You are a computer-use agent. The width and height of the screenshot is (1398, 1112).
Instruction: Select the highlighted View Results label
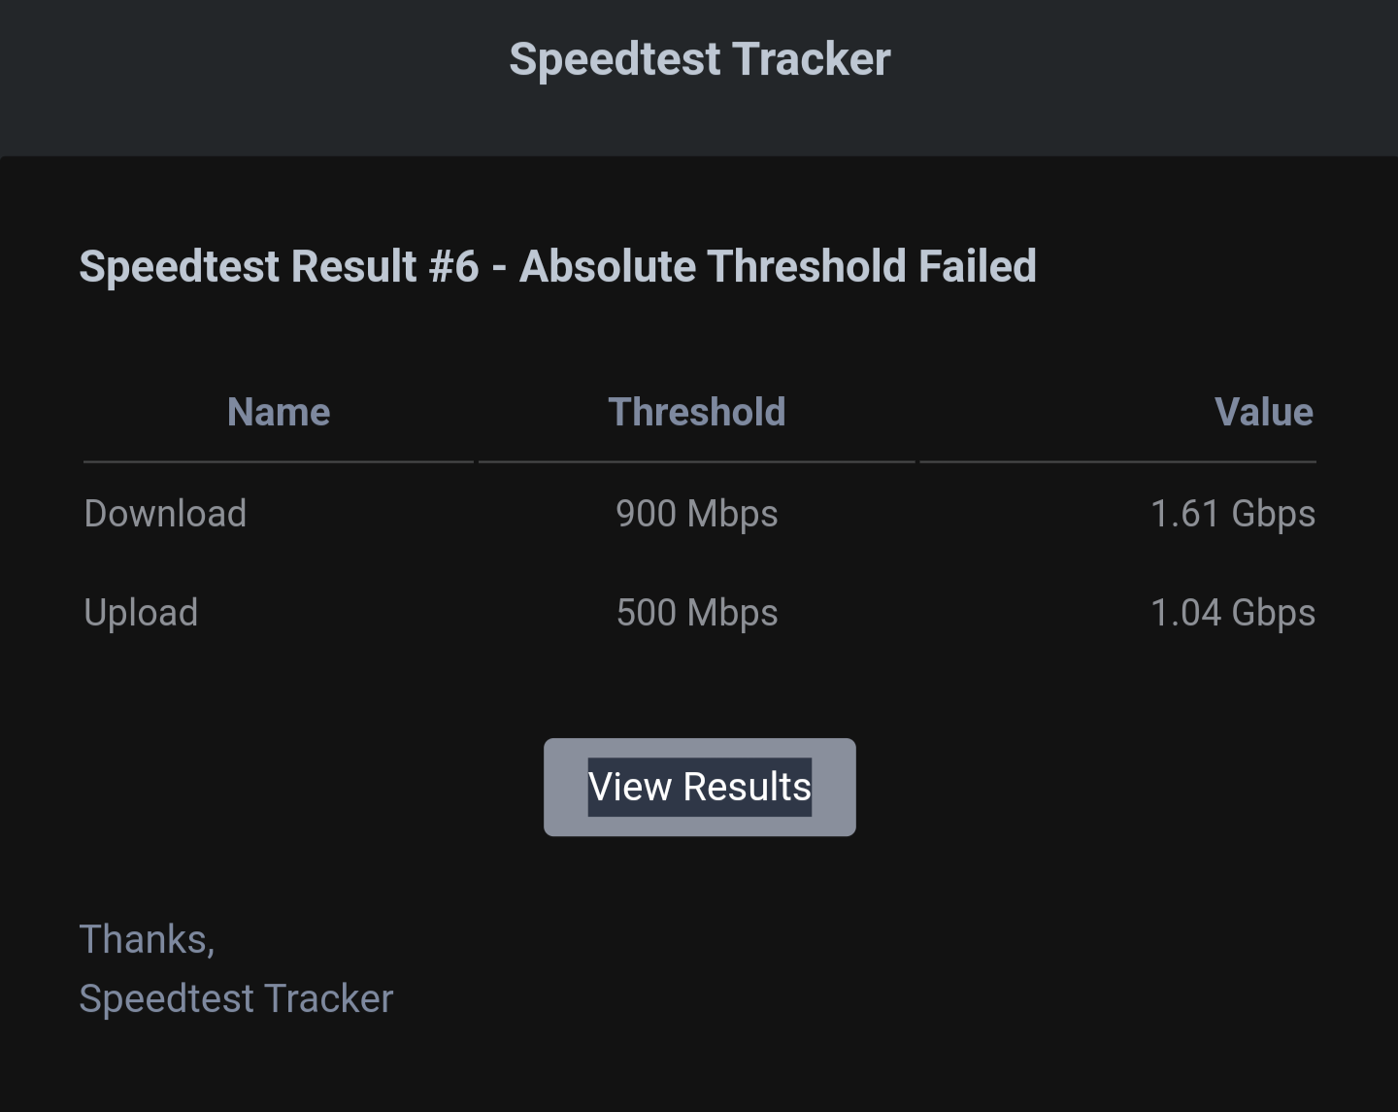(698, 787)
